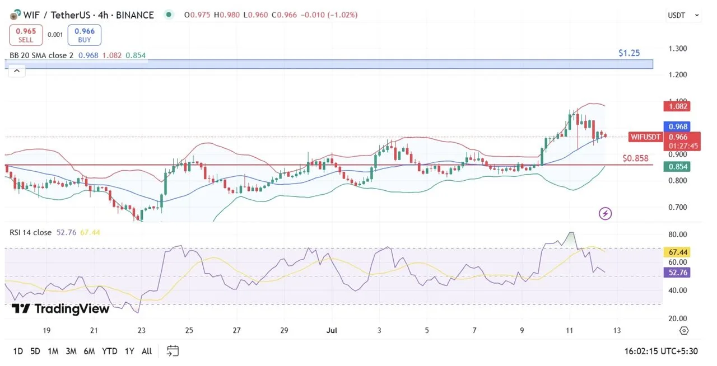The width and height of the screenshot is (717, 366).
Task: Click the 0.965 SELL button
Action: tap(26, 35)
